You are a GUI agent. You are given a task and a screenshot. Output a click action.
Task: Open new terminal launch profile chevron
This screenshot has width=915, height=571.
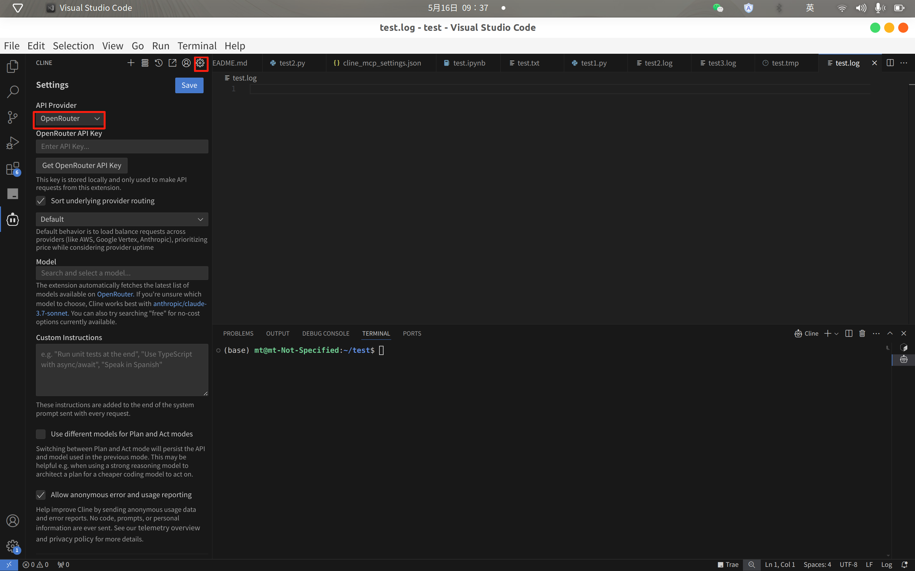click(x=836, y=333)
